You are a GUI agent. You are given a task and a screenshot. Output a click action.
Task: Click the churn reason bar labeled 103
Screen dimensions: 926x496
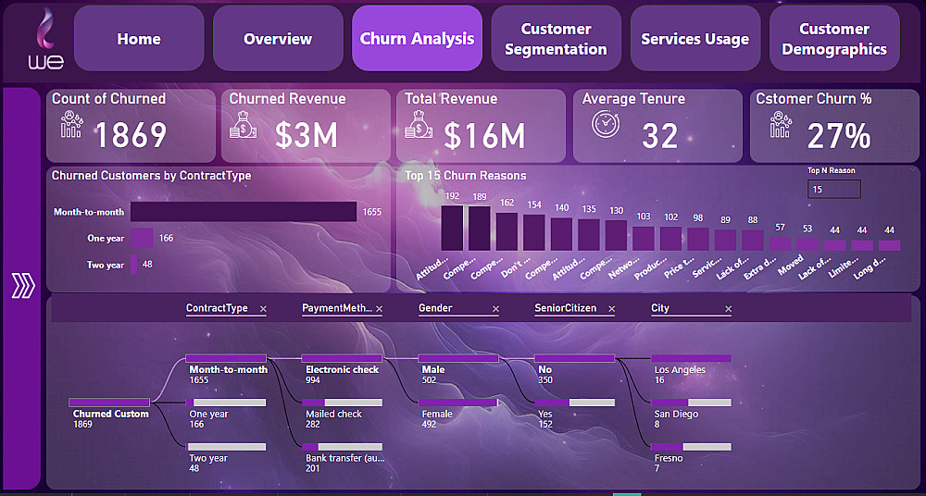click(x=644, y=239)
